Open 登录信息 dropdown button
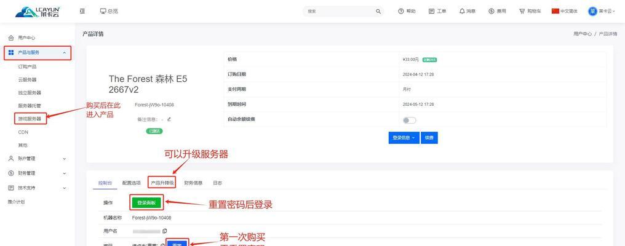 pos(404,138)
